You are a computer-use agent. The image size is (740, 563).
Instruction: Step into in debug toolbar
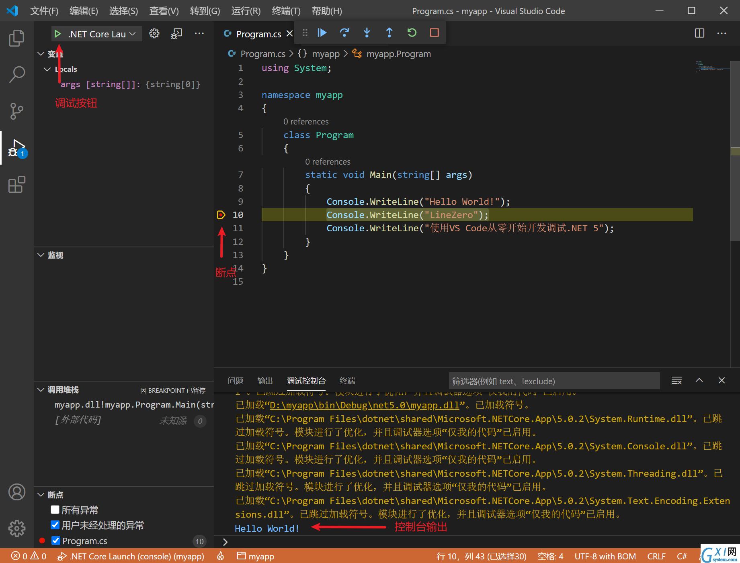367,33
